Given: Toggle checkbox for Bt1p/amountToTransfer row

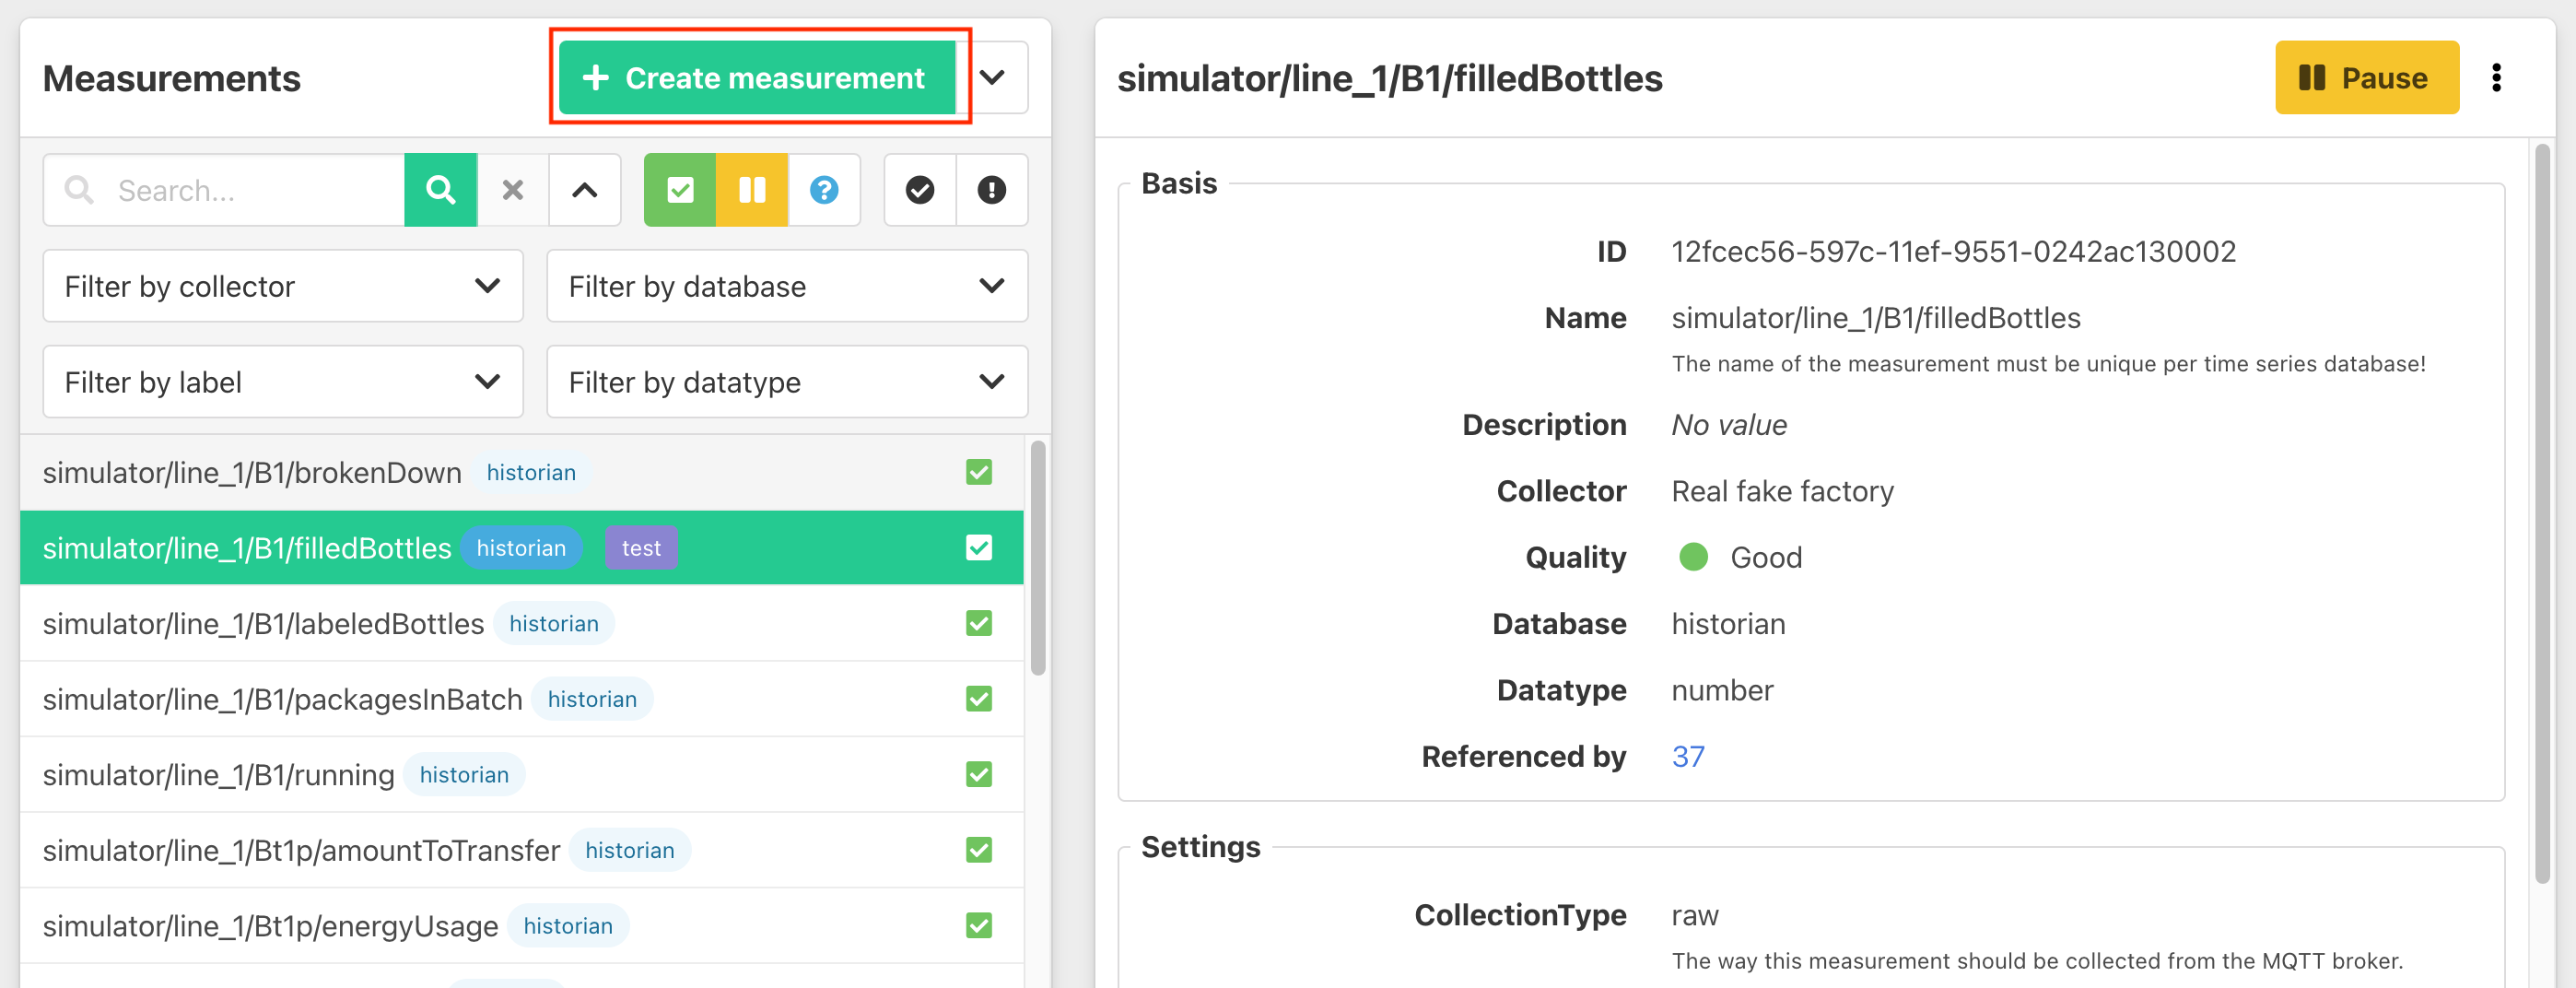Looking at the screenshot, I should click(979, 850).
